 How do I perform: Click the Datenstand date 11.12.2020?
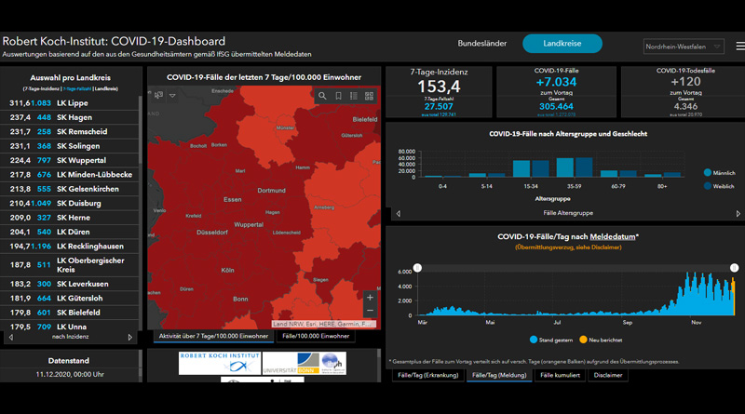point(70,374)
